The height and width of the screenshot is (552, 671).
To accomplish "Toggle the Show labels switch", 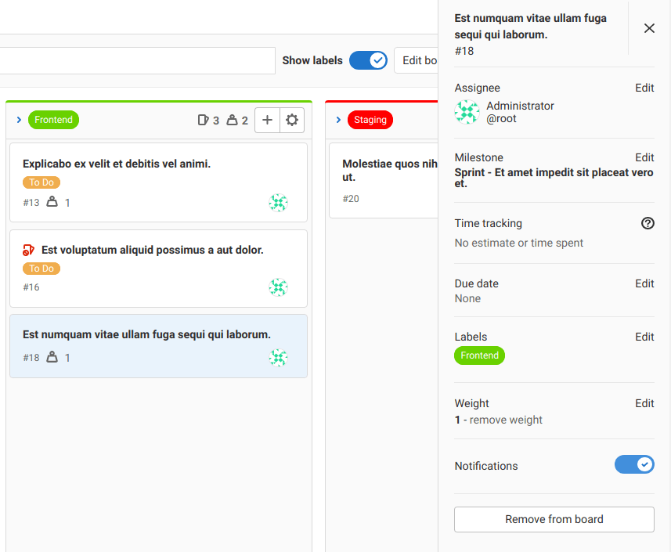I will [368, 60].
